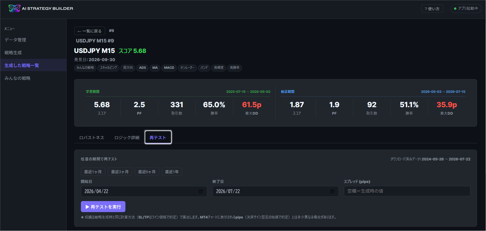This screenshot has height=231, width=486.
Task: Go back with 一覧に戻る button
Action: pyautogui.click(x=90, y=31)
